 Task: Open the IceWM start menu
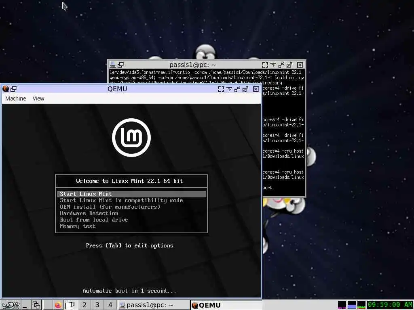(11, 305)
